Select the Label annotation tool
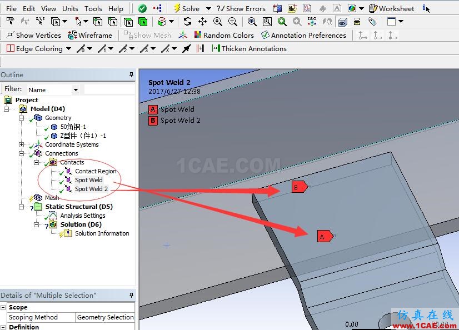 [x=10, y=21]
